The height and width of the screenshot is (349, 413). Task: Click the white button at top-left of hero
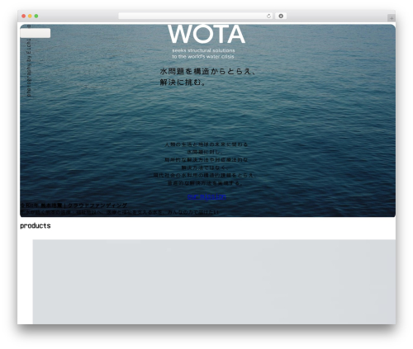36,33
